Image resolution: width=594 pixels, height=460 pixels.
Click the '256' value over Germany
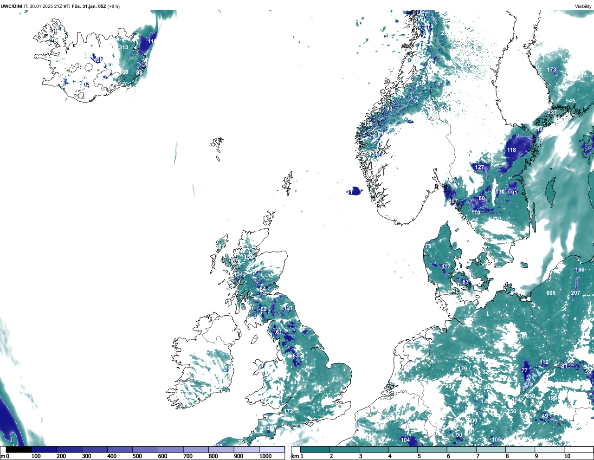pos(512,412)
